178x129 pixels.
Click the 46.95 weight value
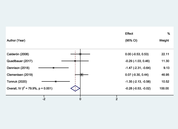[165, 75]
